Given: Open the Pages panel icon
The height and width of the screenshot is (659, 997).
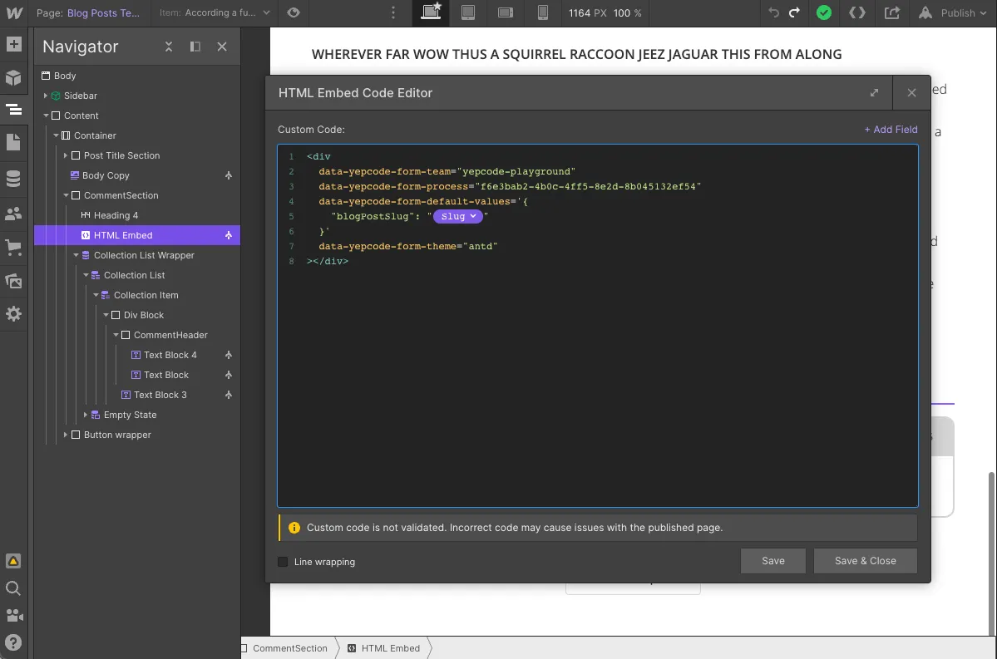Looking at the screenshot, I should tap(13, 142).
